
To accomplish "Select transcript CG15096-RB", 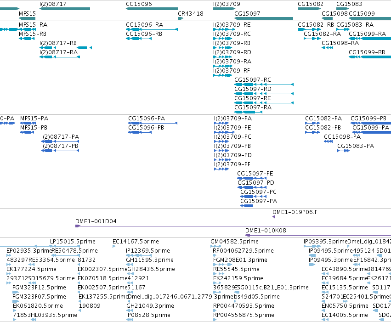I will [x=139, y=39].
